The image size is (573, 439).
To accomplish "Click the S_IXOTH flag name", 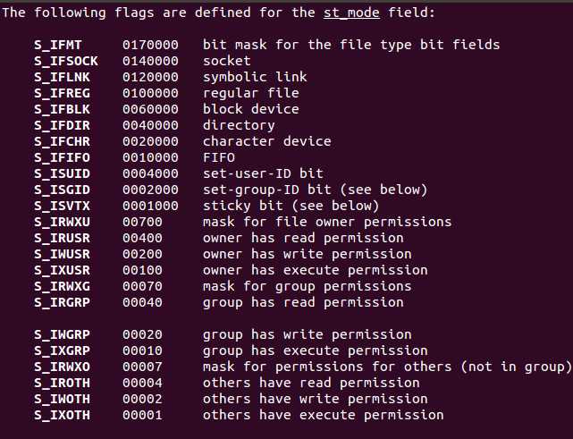I will click(x=62, y=415).
